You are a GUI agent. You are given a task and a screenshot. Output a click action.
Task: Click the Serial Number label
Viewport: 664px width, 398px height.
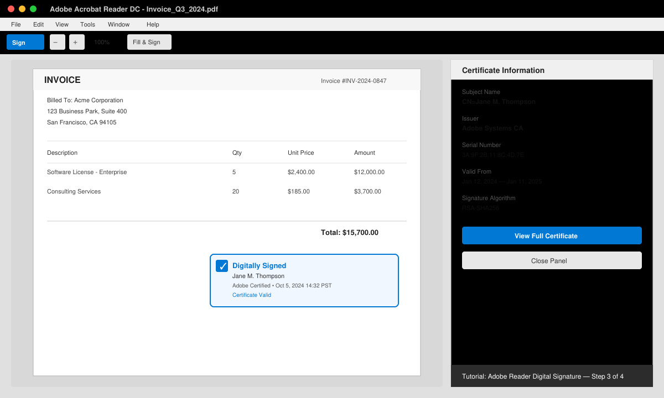pyautogui.click(x=481, y=145)
